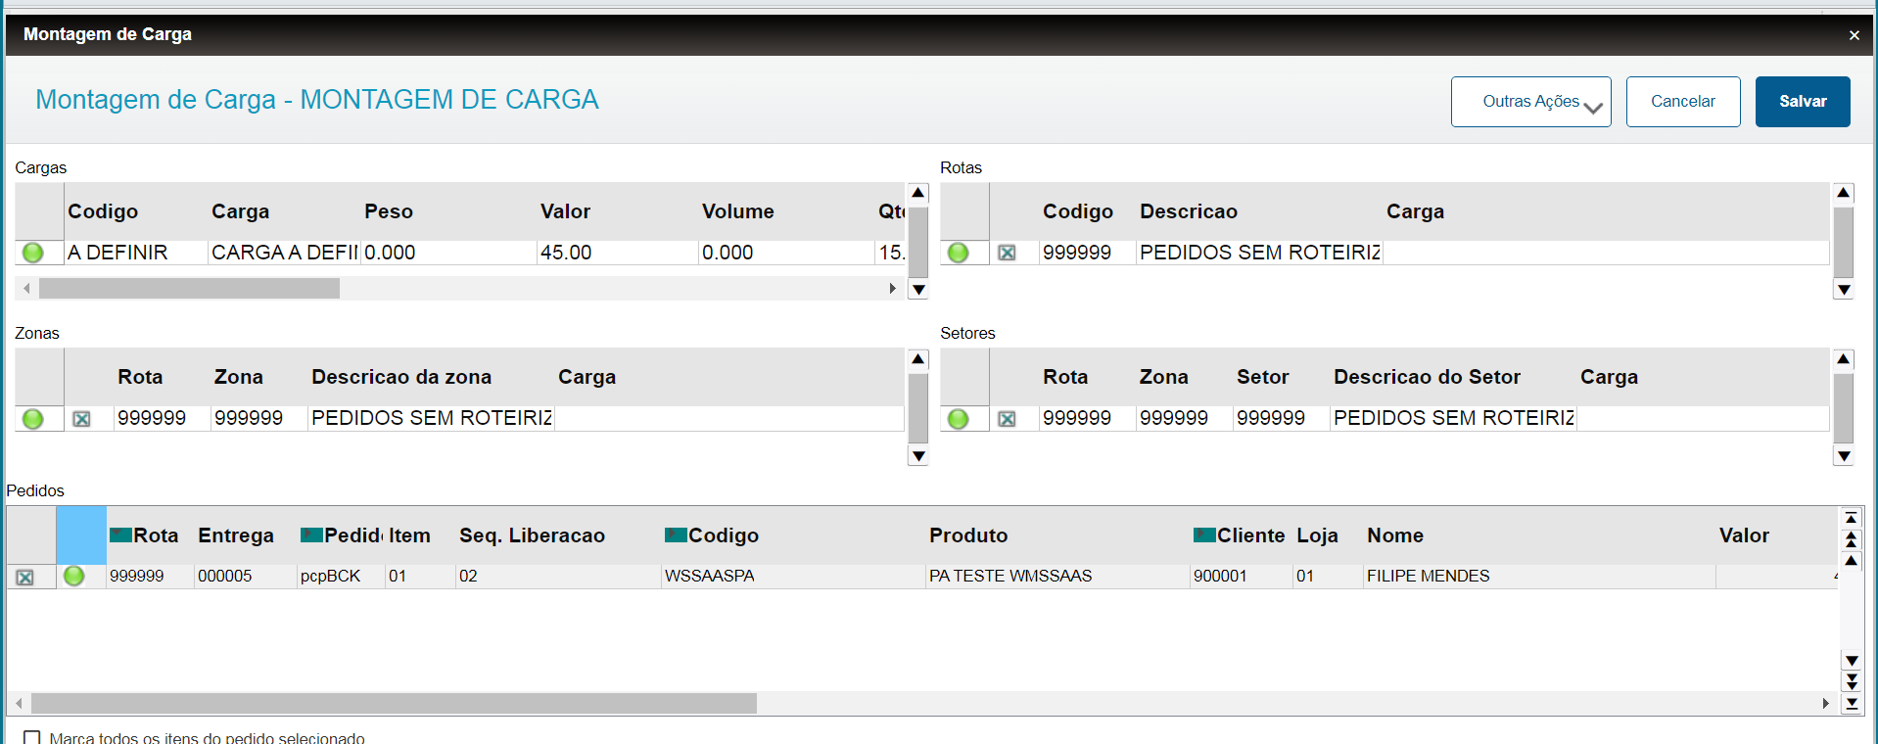Screen dimensions: 1878x744
Task: Click the '45.00' value cell in Cargas
Action: pyautogui.click(x=617, y=253)
